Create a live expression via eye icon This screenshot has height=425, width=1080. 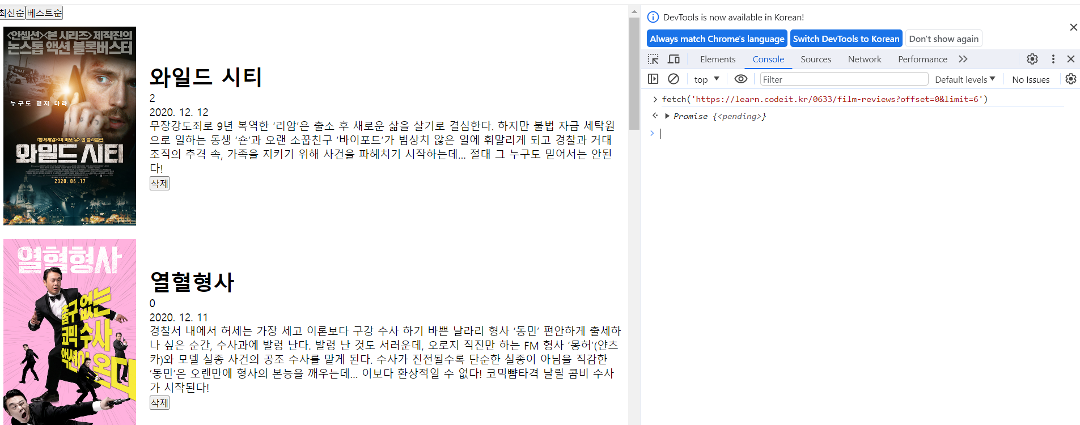(x=741, y=79)
